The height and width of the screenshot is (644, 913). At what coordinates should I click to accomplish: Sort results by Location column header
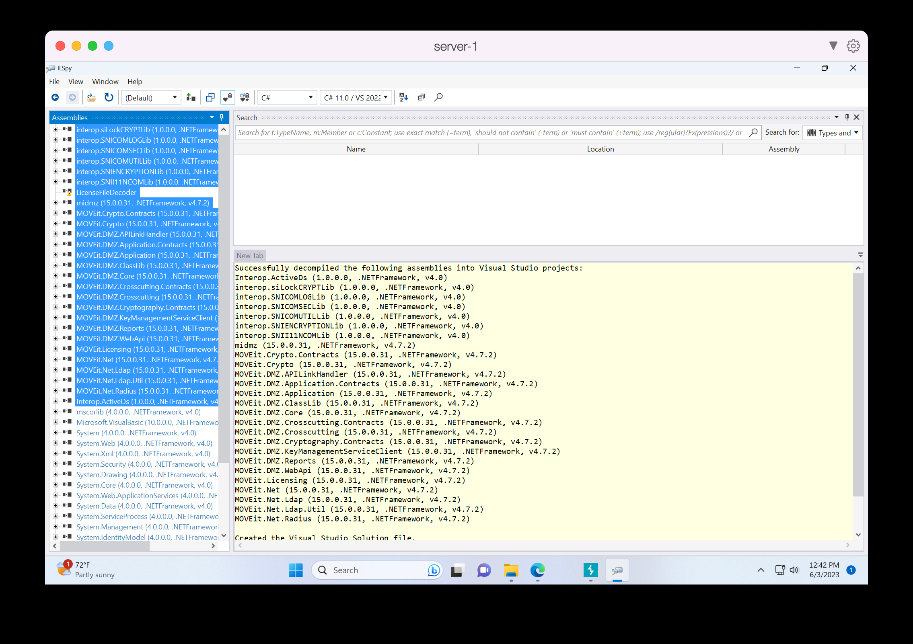coord(600,149)
